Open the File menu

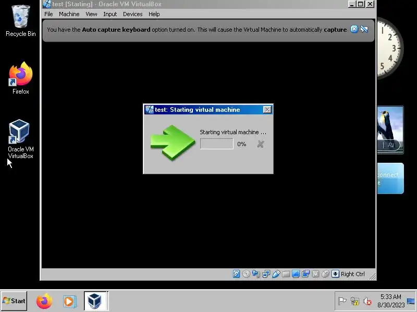(x=48, y=14)
